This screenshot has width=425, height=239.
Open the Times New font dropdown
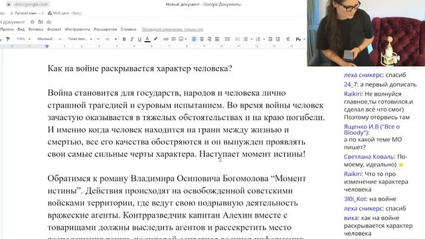[80, 39]
